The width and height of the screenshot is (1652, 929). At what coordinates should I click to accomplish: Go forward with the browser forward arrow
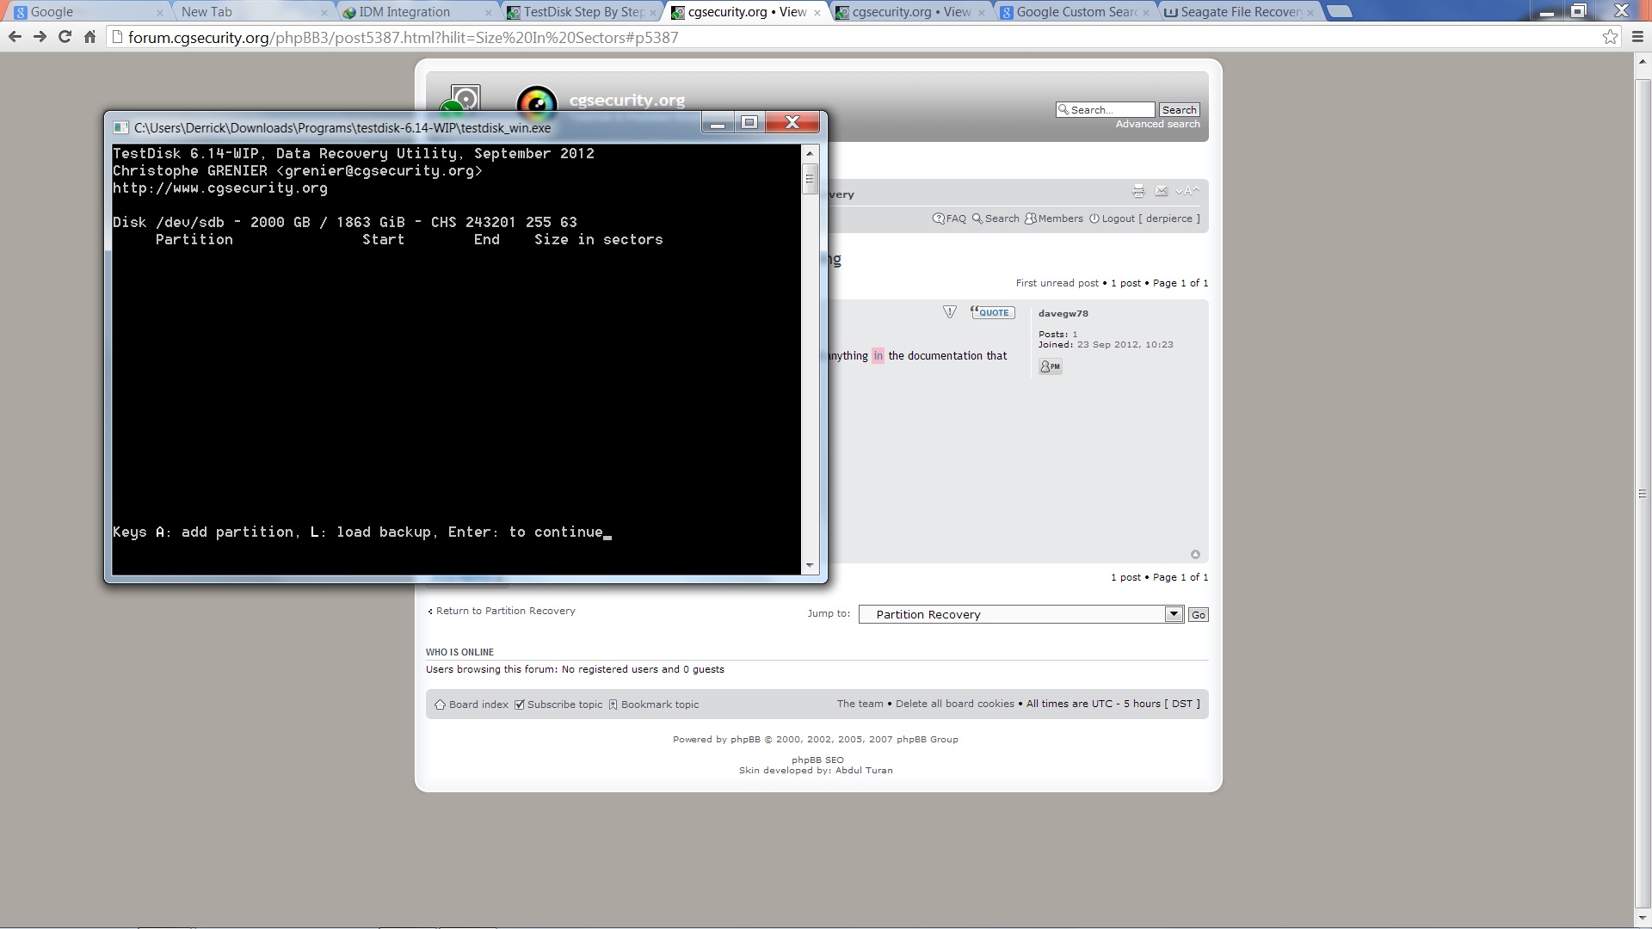[40, 37]
